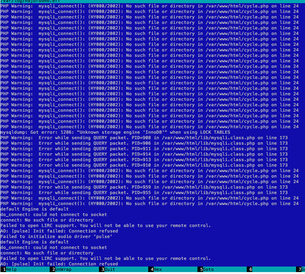The width and height of the screenshot is (305, 274).
Task: Click the empty function key 6
Action: (x=271, y=269)
